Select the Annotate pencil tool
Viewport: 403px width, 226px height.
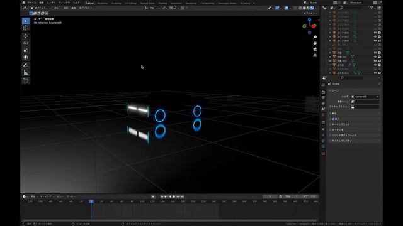[x=26, y=65]
